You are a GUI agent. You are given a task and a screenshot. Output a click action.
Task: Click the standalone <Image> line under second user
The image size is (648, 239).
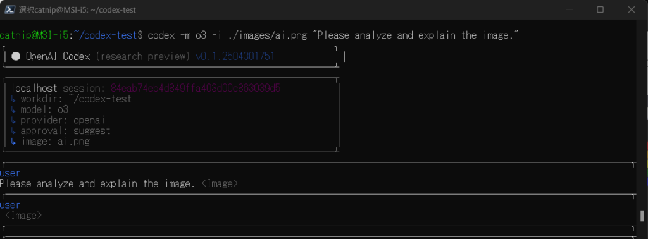pos(23,216)
